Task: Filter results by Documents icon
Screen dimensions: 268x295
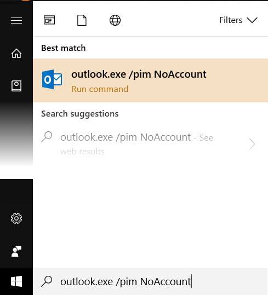Action: click(x=82, y=20)
